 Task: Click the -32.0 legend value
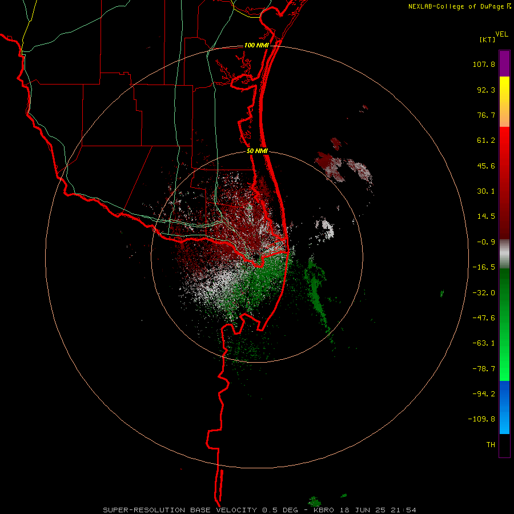click(x=484, y=293)
